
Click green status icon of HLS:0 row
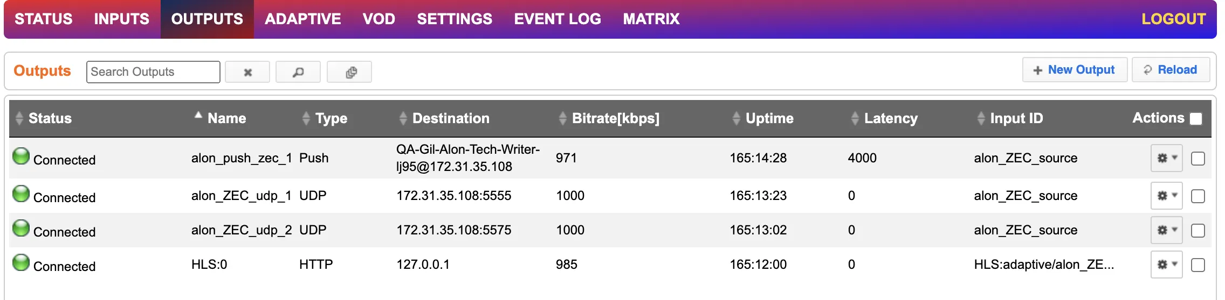(x=21, y=263)
